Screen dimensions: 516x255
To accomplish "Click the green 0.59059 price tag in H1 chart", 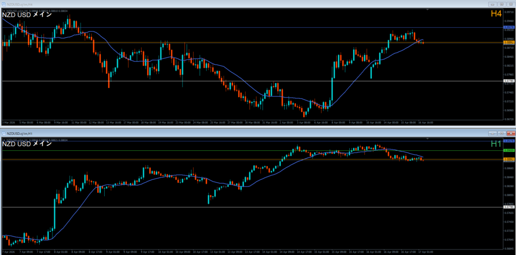I will (x=508, y=150).
